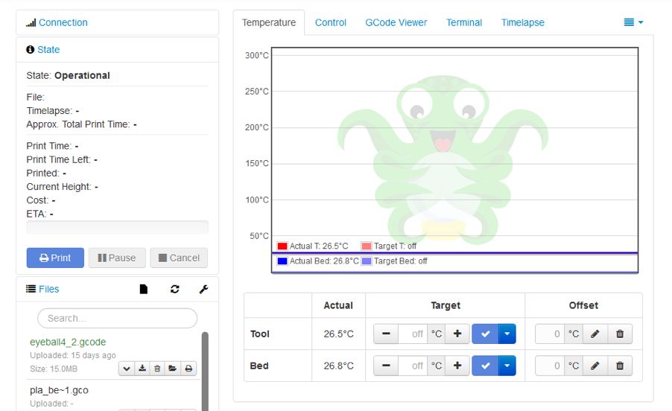The image size is (672, 411).
Task: Click the Bed offset input field
Action: coord(550,366)
